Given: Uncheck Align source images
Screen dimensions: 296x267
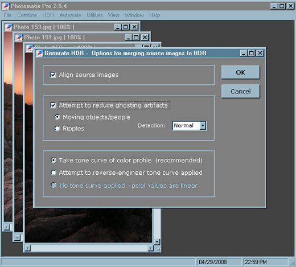Looking at the screenshot, I should [53, 75].
